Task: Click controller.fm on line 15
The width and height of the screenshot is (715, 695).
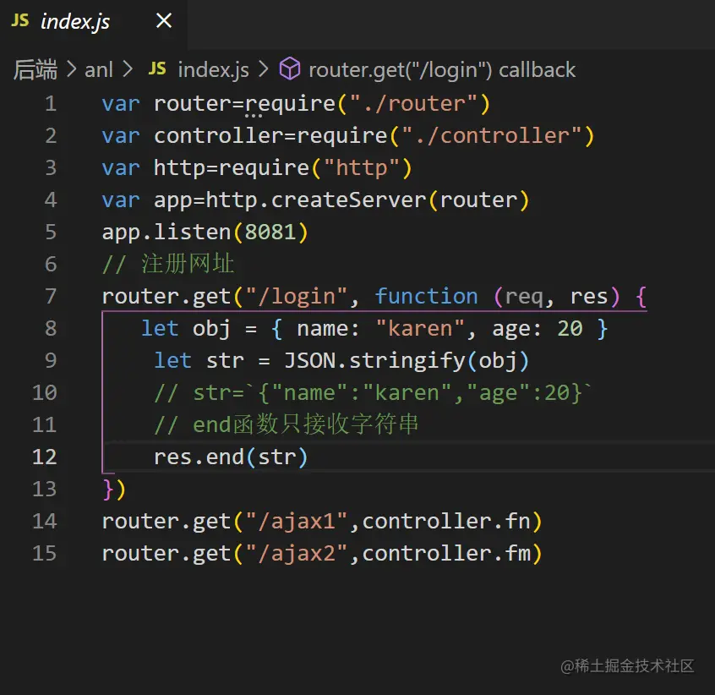Action: (x=446, y=553)
